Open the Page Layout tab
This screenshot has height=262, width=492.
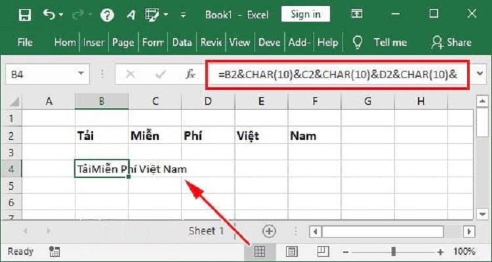pyautogui.click(x=123, y=42)
